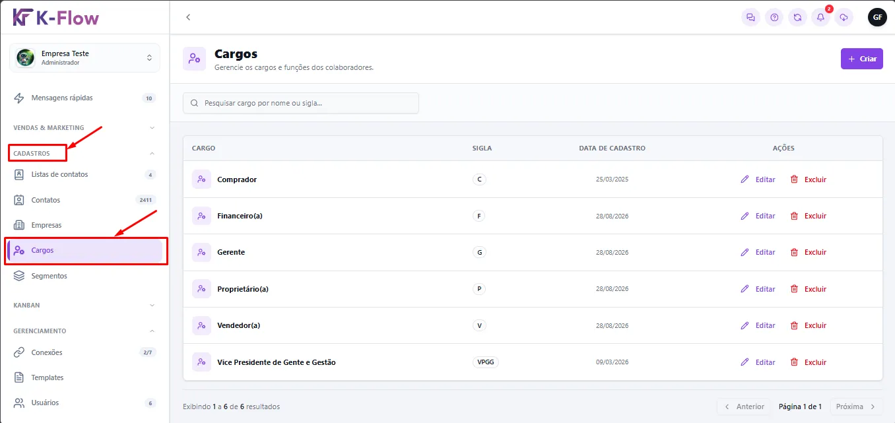Open Segmentos in sidebar
The height and width of the screenshot is (423, 895).
click(x=84, y=276)
